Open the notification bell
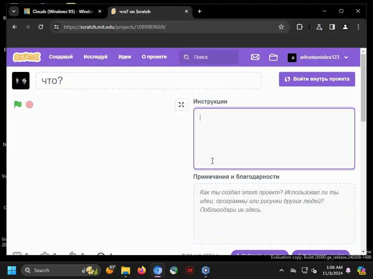373x279 pixels. coord(348,270)
